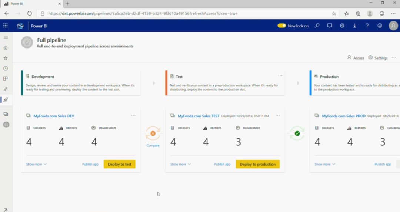400x212 pixels.
Task: Click the green synced status icon
Action: 297,133
